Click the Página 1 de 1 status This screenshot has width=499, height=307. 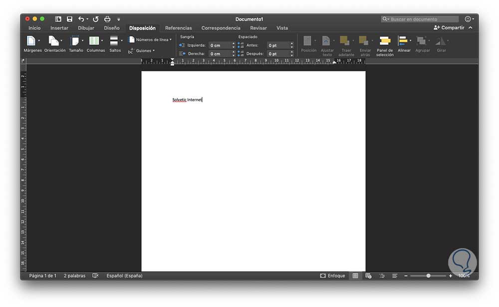pos(42,276)
